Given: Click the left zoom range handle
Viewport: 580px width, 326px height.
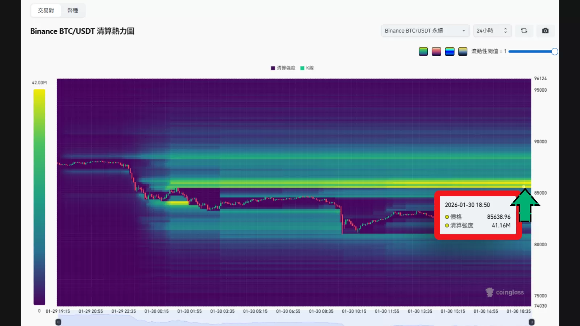Looking at the screenshot, I should coord(58,322).
